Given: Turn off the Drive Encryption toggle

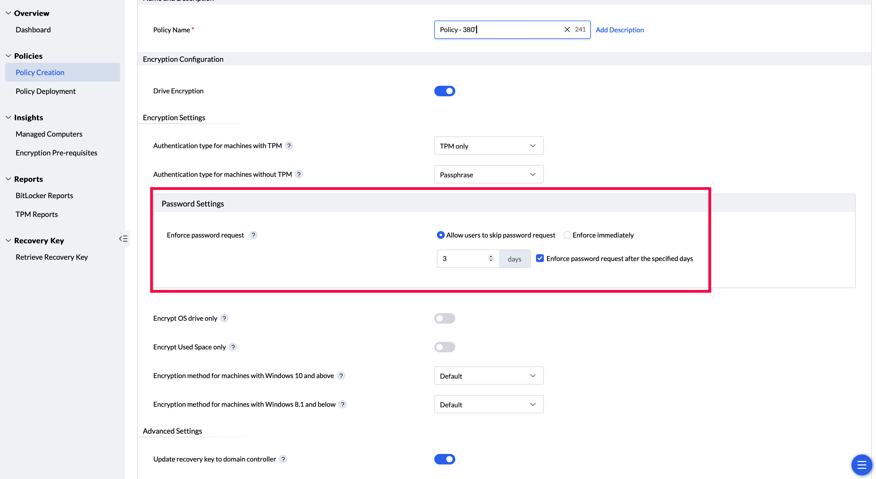Looking at the screenshot, I should (x=445, y=91).
